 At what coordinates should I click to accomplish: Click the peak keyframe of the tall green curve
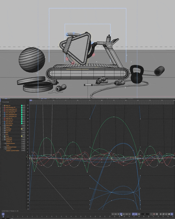(114, 117)
